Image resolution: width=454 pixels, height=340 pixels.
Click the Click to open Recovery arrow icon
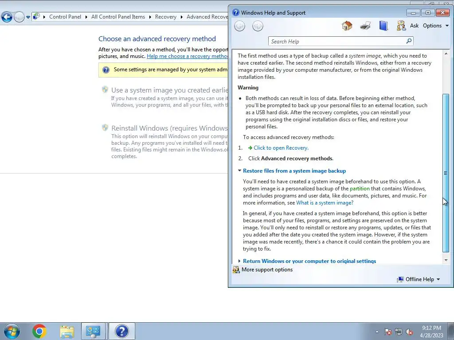250,148
